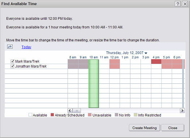Click the Find Available Time title text
The width and height of the screenshot is (190, 138).
click(19, 4)
